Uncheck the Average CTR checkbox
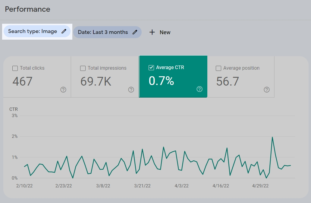 pyautogui.click(x=151, y=67)
